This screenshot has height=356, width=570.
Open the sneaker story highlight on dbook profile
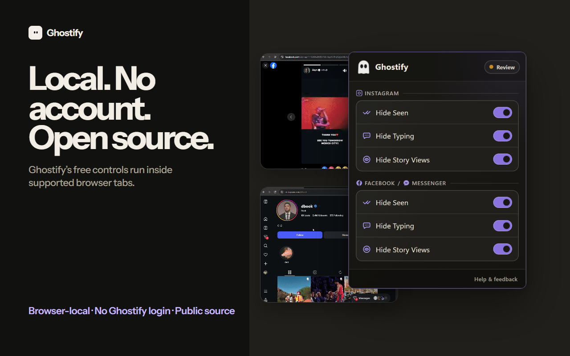(286, 253)
